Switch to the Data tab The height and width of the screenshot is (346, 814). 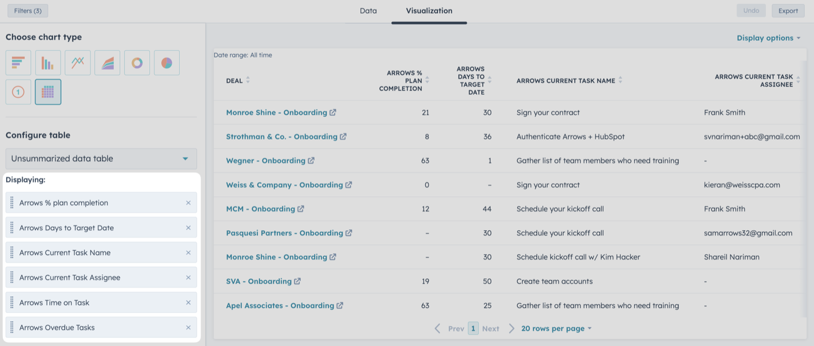pyautogui.click(x=368, y=11)
